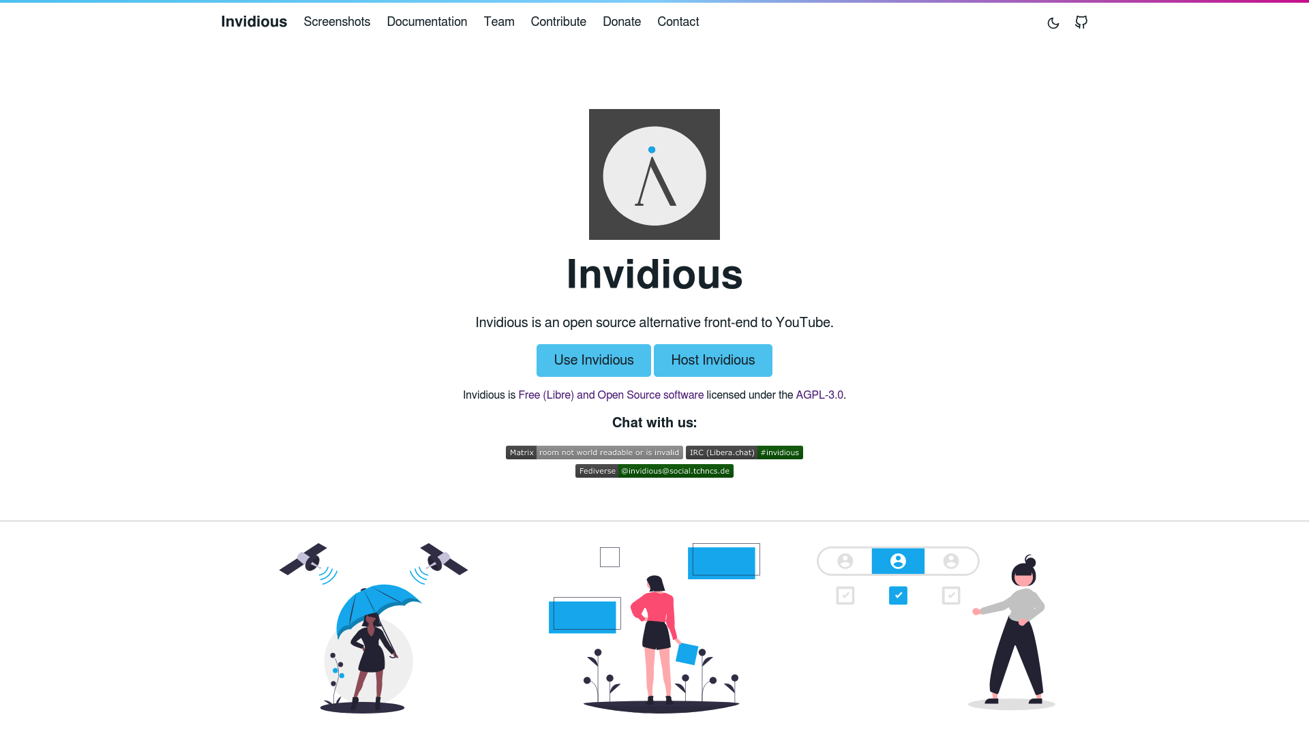Expand the Documentation navigation section
This screenshot has height=736, width=1309.
point(426,22)
